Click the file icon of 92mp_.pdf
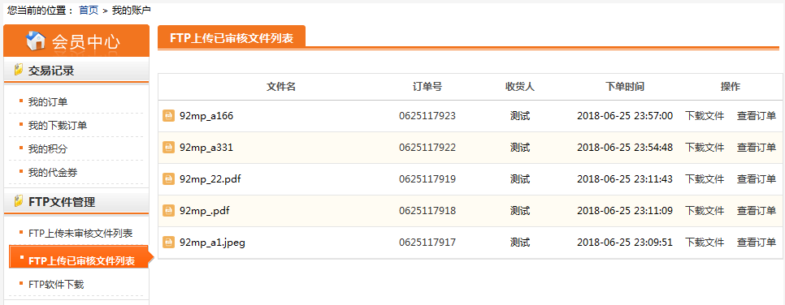The width and height of the screenshot is (785, 305). tap(169, 211)
